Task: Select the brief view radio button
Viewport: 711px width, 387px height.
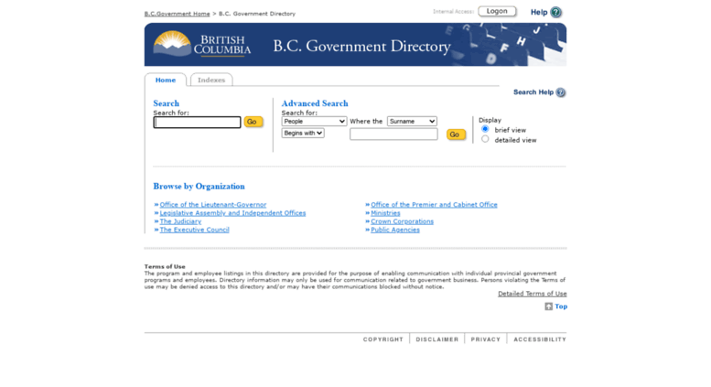Action: (485, 129)
